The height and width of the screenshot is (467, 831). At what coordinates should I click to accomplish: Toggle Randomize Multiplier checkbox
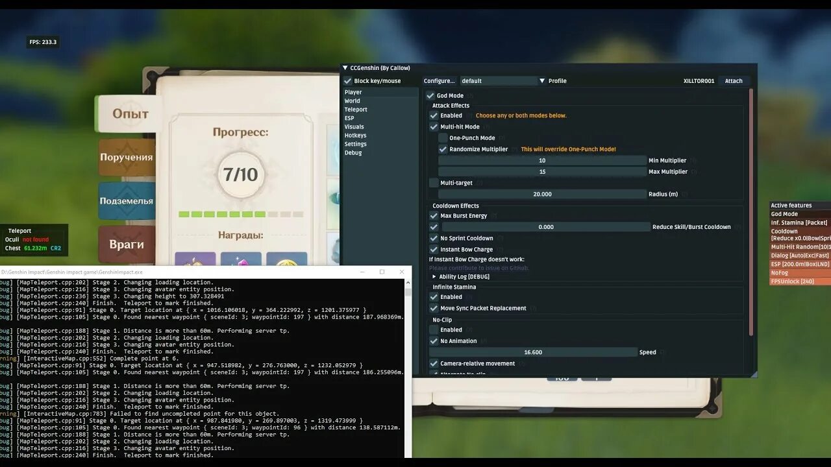pos(443,149)
